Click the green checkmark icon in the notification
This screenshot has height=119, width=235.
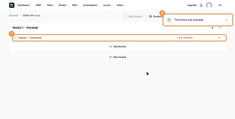169,20
